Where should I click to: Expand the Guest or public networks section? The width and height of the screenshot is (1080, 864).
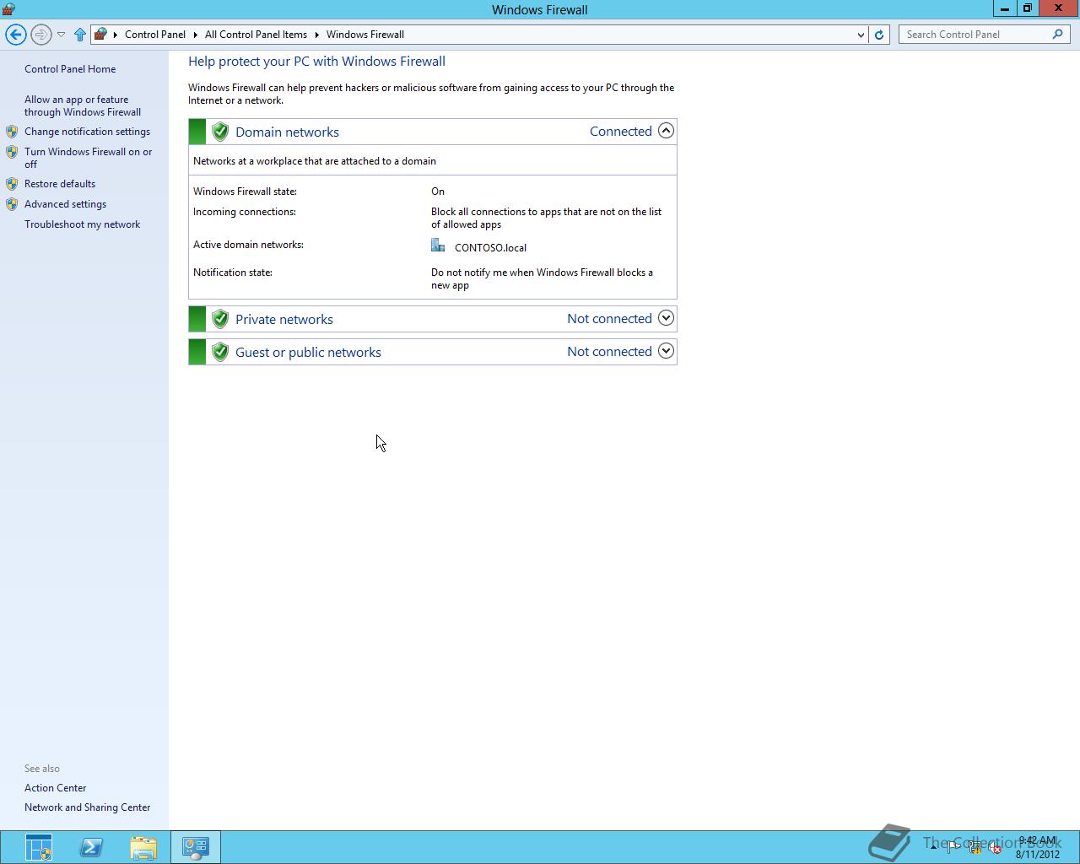tap(666, 351)
